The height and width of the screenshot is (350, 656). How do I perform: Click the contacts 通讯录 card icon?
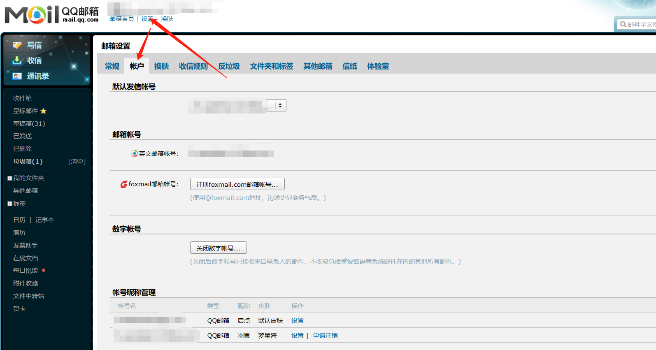(17, 76)
